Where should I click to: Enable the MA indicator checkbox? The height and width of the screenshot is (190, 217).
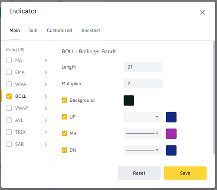tap(9, 60)
